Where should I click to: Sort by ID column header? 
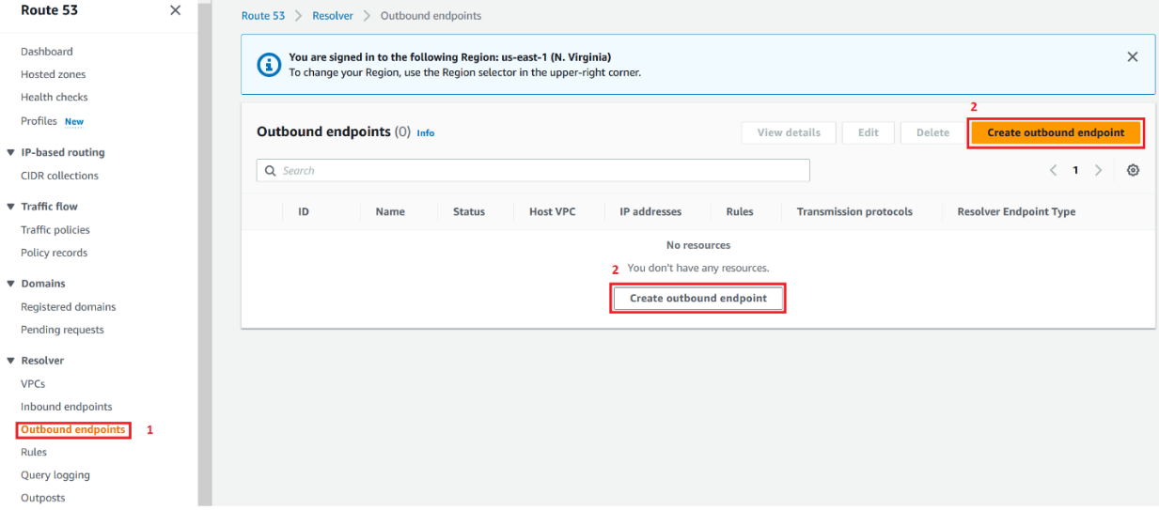coord(304,211)
